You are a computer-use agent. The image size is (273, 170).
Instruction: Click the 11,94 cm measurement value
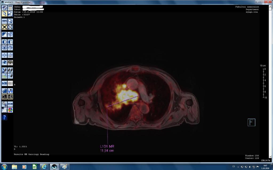pos(107,151)
